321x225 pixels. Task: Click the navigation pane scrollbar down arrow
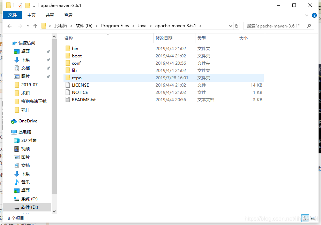pos(54,211)
